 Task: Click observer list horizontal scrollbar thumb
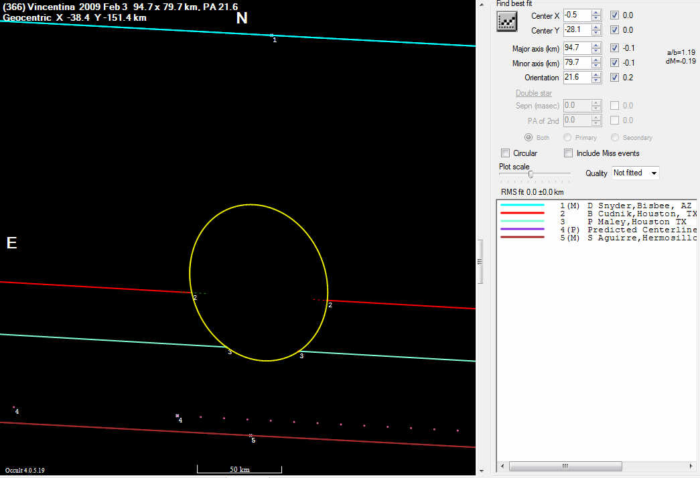[x=565, y=467]
